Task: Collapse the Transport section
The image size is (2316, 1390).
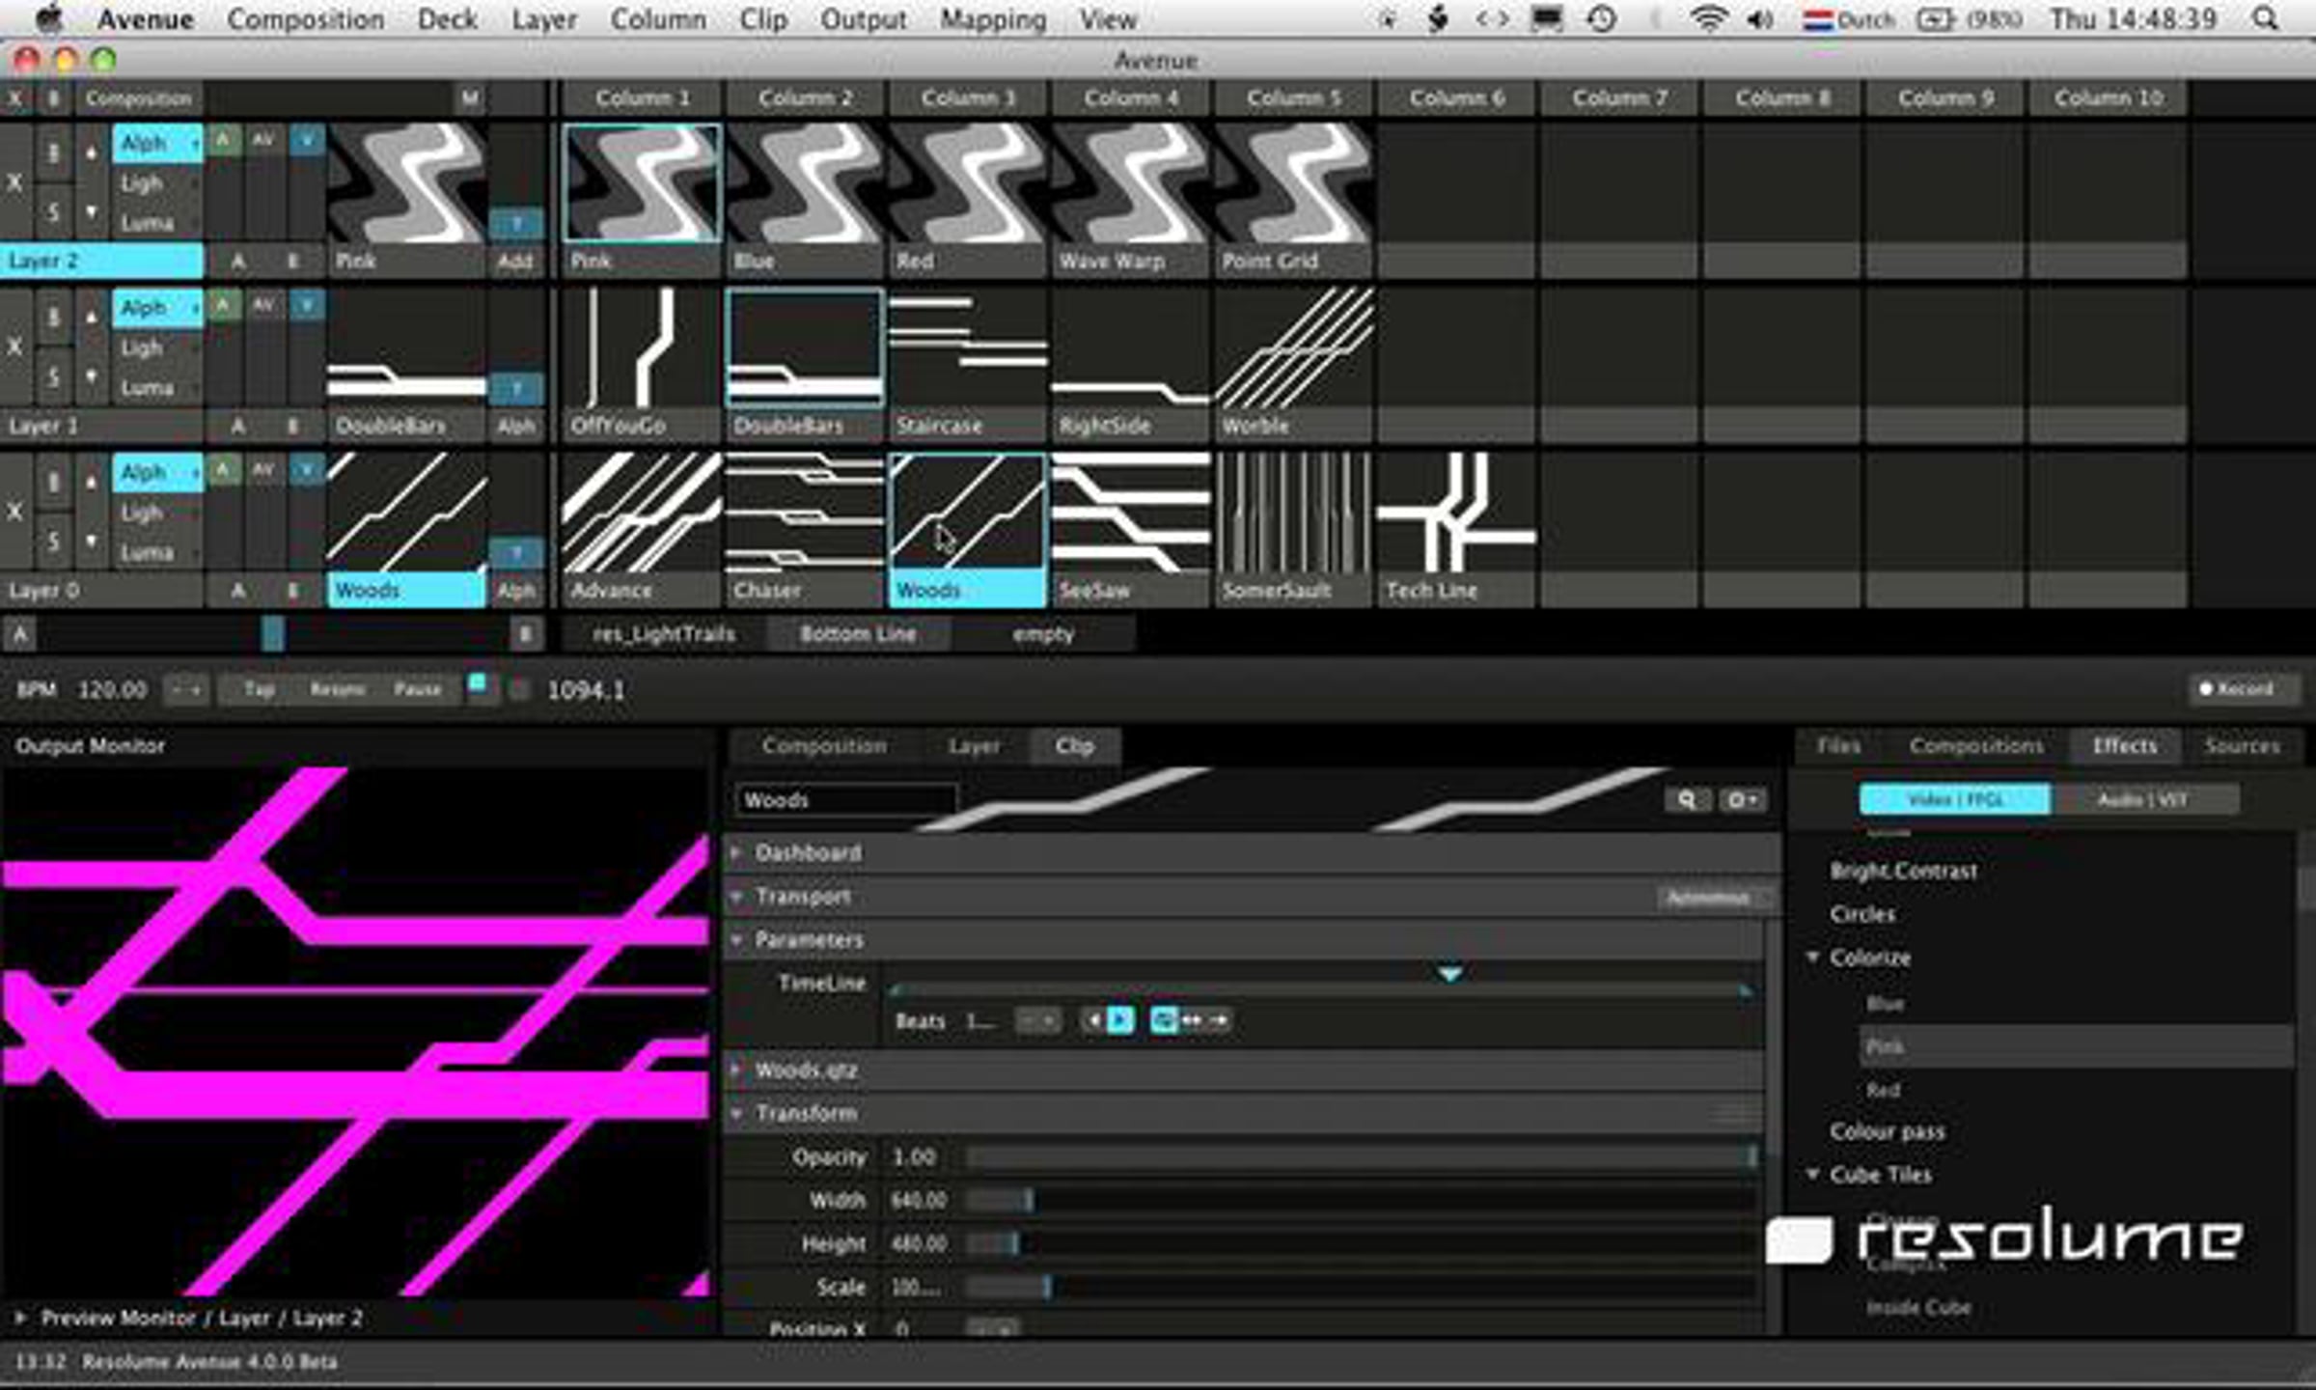Action: point(737,897)
